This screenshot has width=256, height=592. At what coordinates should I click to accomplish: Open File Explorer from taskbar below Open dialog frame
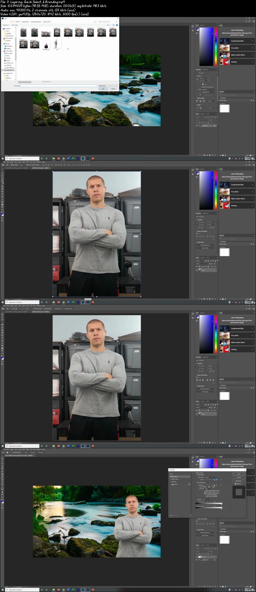pos(53,158)
